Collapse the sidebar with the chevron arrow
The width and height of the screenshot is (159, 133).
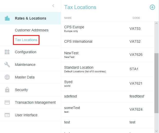pyautogui.click(x=53, y=6)
